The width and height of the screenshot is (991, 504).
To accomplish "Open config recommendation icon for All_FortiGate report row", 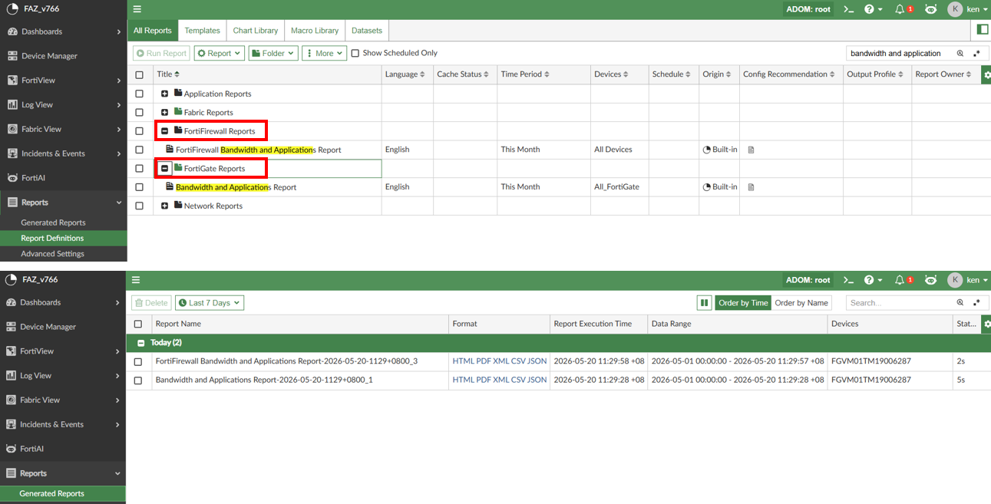I will [751, 187].
